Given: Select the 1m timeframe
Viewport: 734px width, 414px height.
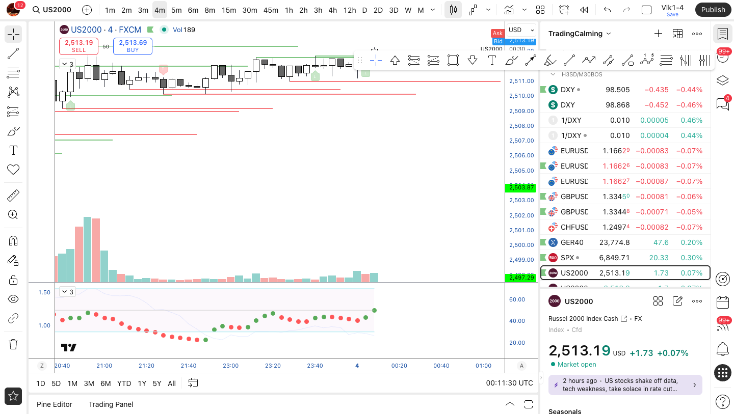Looking at the screenshot, I should tap(110, 10).
